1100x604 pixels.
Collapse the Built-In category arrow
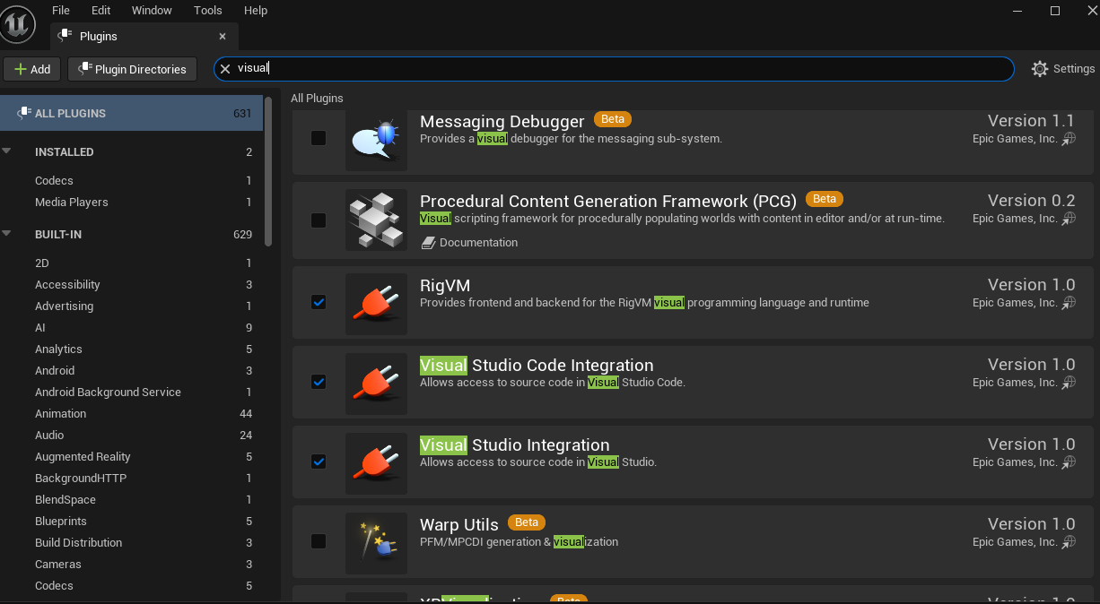point(7,234)
